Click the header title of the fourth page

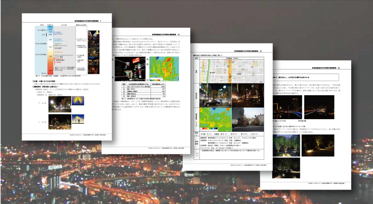(324, 66)
